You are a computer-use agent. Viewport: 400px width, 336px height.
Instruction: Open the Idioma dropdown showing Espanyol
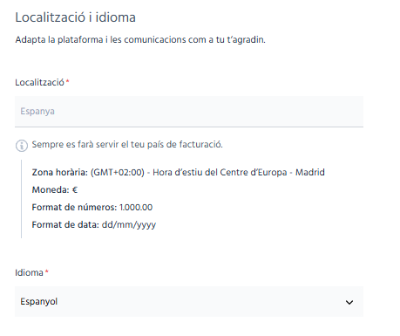click(x=189, y=302)
